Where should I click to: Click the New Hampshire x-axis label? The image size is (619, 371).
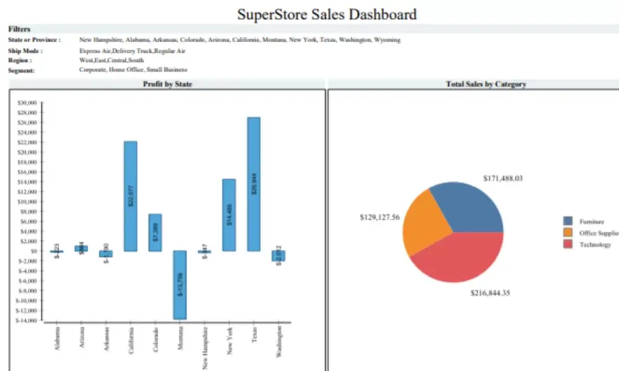[205, 348]
